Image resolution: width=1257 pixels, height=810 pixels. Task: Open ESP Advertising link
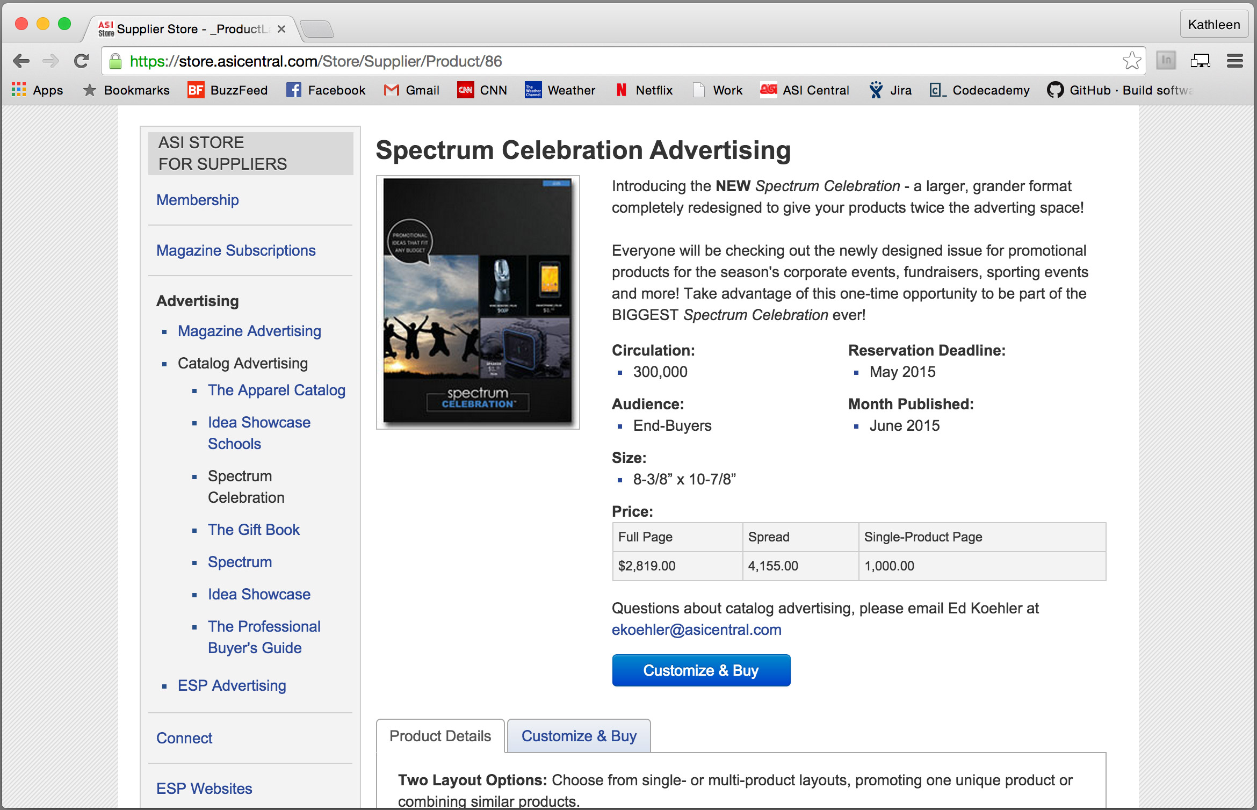[232, 685]
